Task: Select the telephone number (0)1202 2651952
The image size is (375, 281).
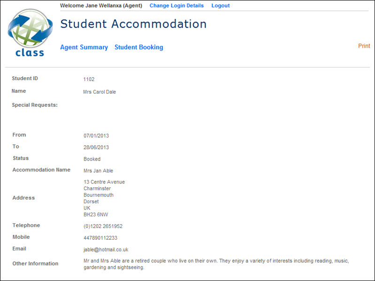Action: [x=103, y=226]
